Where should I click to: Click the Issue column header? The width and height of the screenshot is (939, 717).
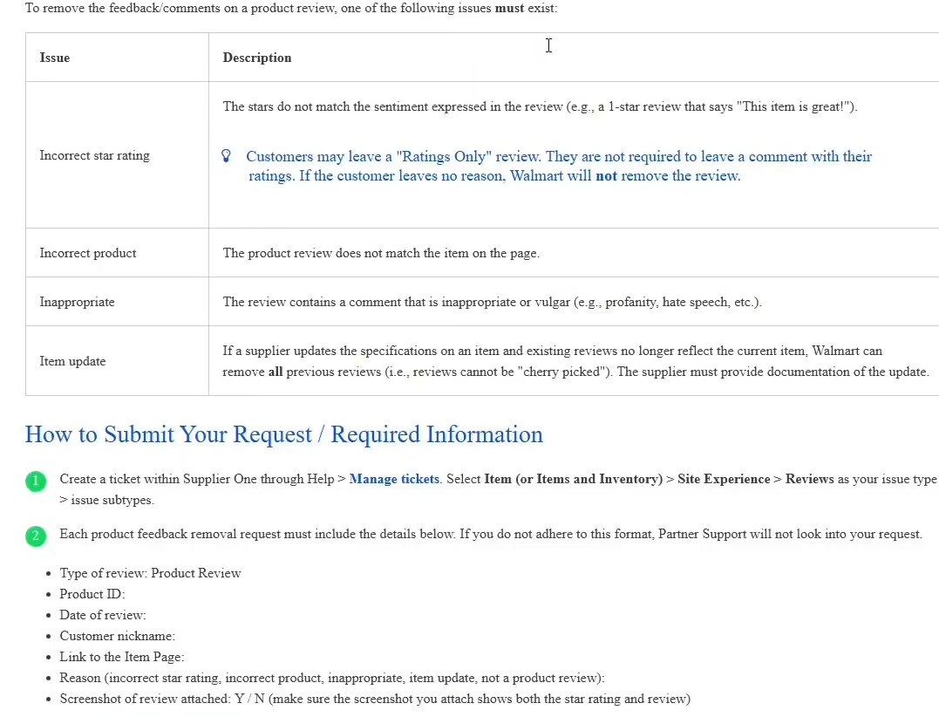[x=55, y=58]
